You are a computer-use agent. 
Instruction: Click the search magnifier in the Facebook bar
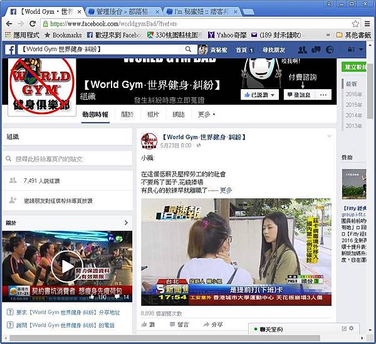[188, 49]
